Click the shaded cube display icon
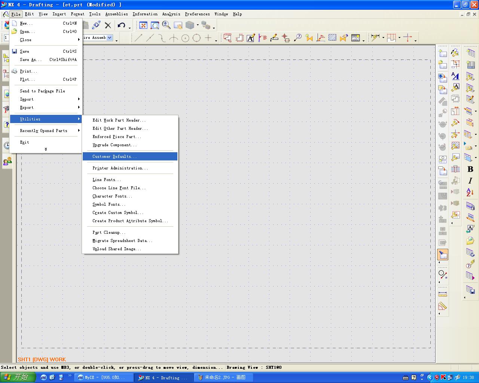Image resolution: width=479 pixels, height=383 pixels. click(x=190, y=25)
